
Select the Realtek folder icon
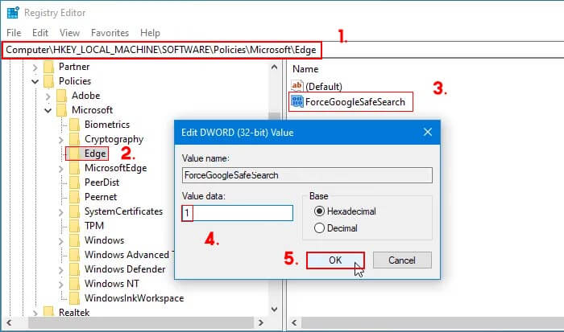pos(48,312)
